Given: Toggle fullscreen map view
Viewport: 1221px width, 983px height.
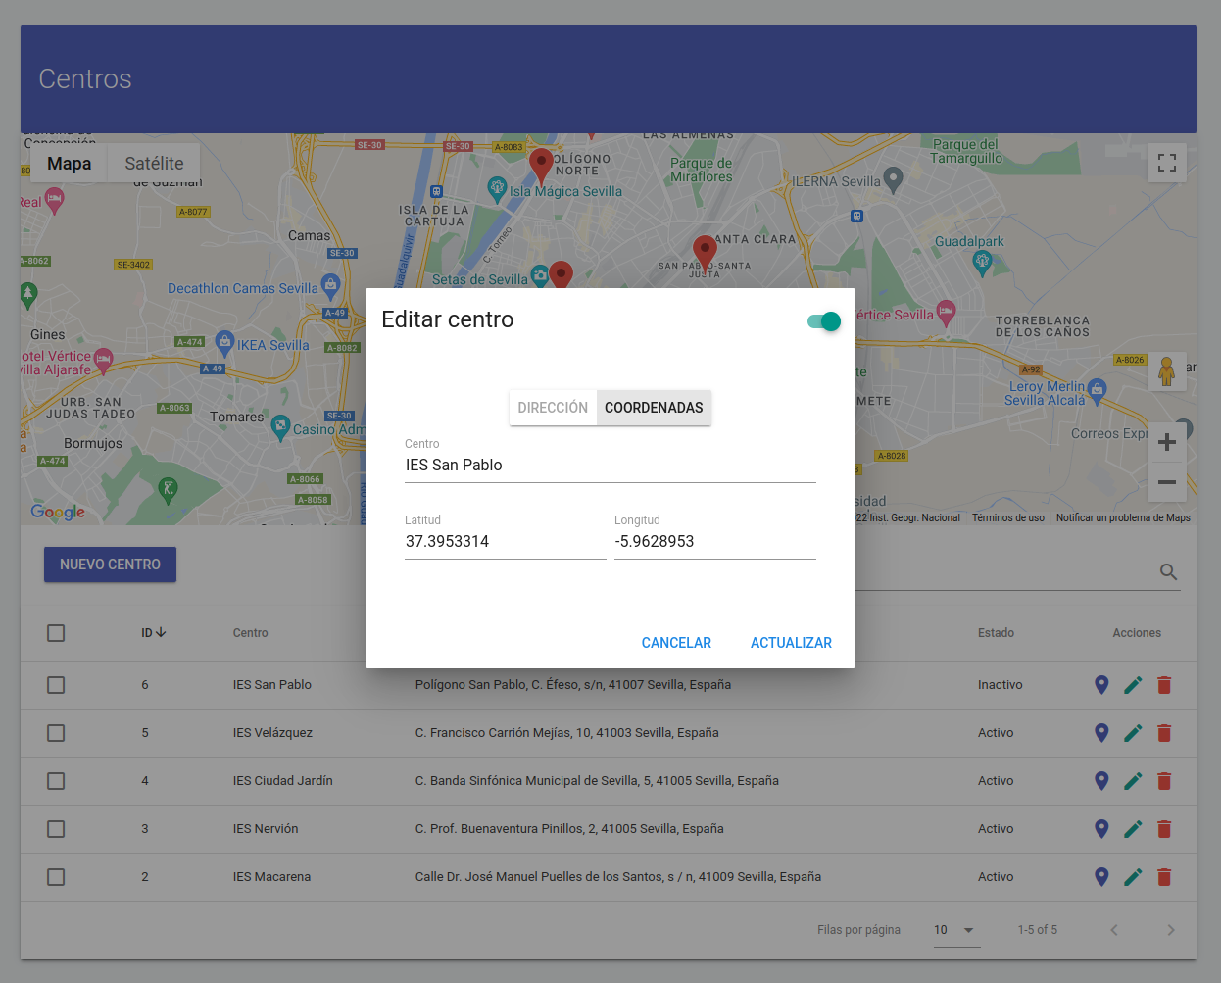Looking at the screenshot, I should (1167, 163).
